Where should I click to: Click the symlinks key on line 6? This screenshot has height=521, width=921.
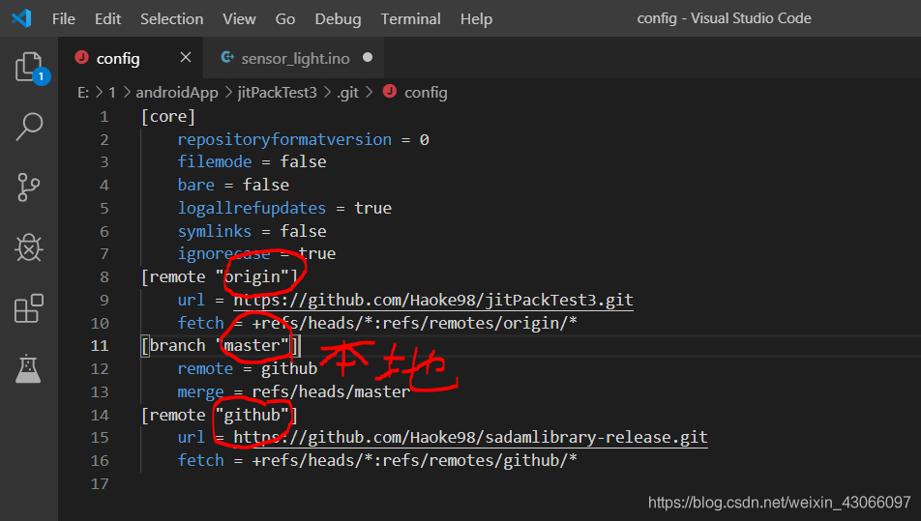click(x=215, y=231)
